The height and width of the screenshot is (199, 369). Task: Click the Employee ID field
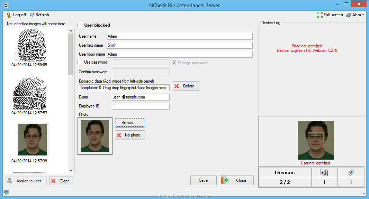tap(141, 106)
